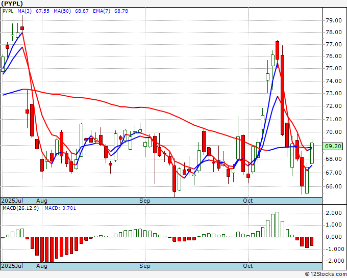This screenshot has width=347, height=278.
Task: Click the last green candle beside the price tag
Action: 312,153
